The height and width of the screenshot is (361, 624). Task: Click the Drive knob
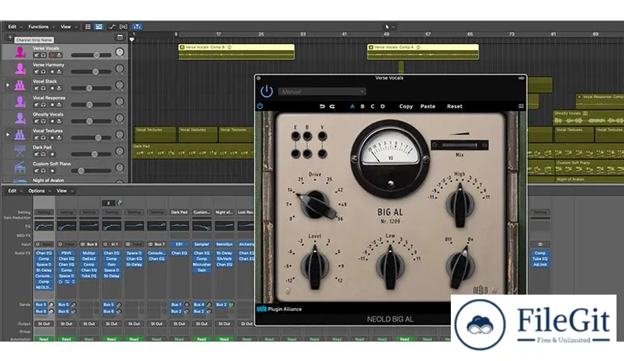(317, 204)
